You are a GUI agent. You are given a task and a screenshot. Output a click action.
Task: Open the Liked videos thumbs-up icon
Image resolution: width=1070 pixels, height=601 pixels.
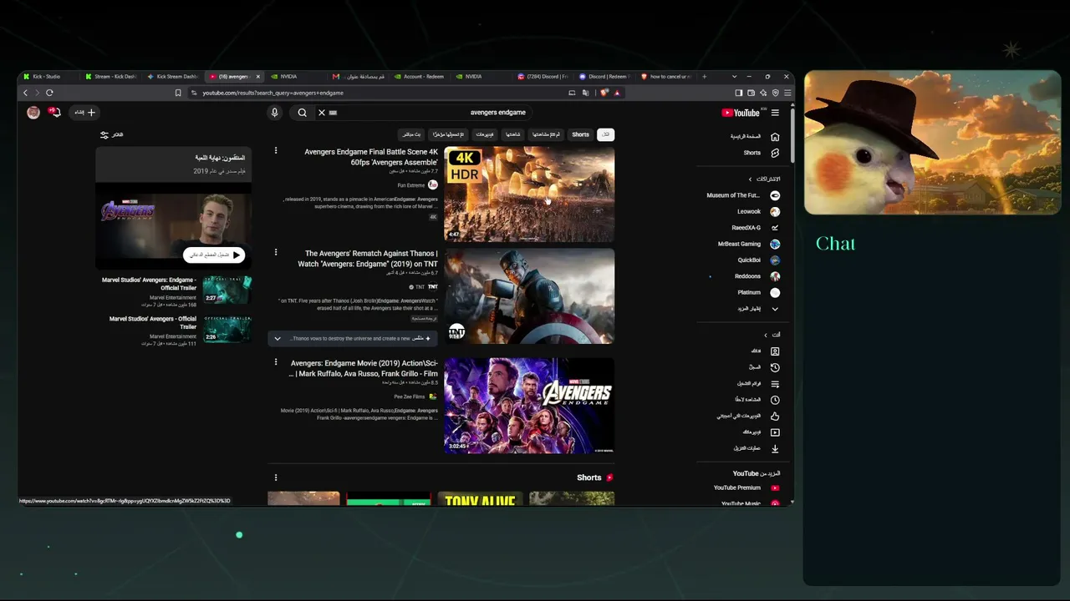click(x=775, y=416)
